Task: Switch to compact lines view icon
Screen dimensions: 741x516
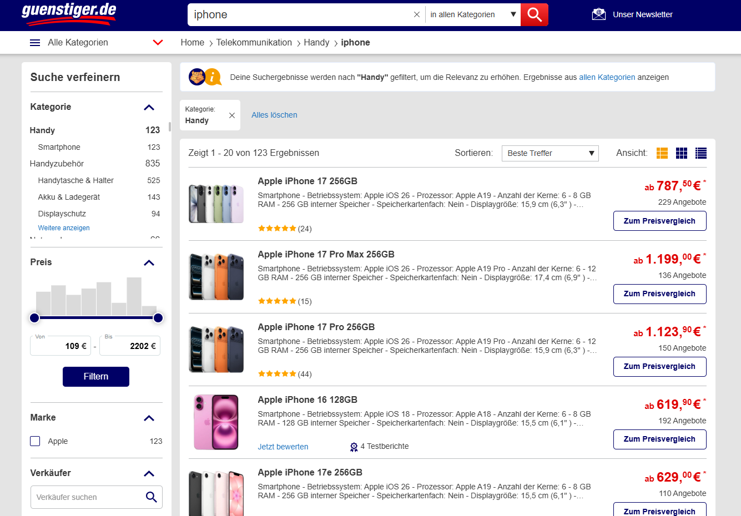Action: (701, 153)
